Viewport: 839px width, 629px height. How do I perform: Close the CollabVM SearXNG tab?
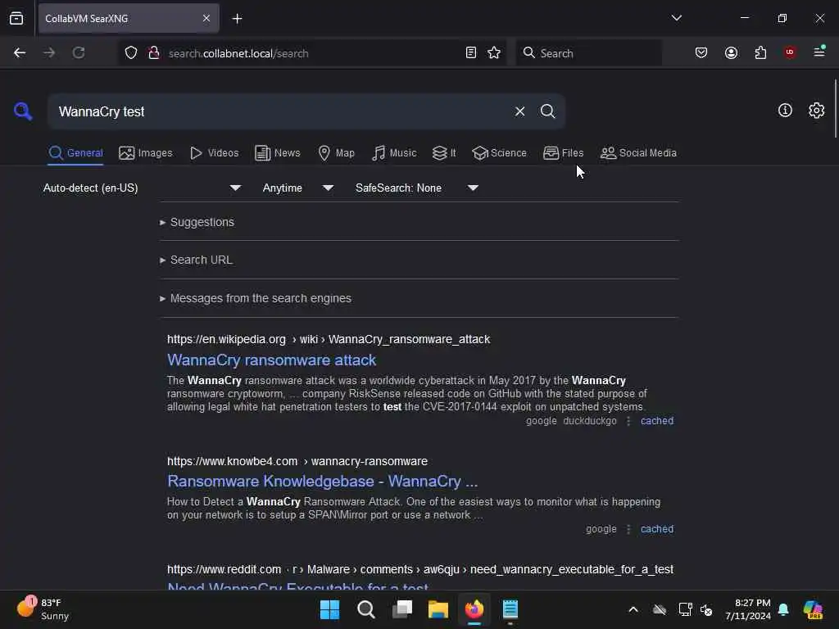point(206,19)
